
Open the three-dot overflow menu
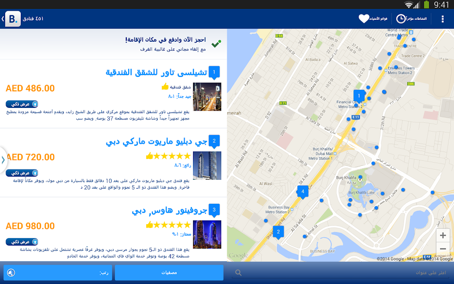click(x=442, y=19)
